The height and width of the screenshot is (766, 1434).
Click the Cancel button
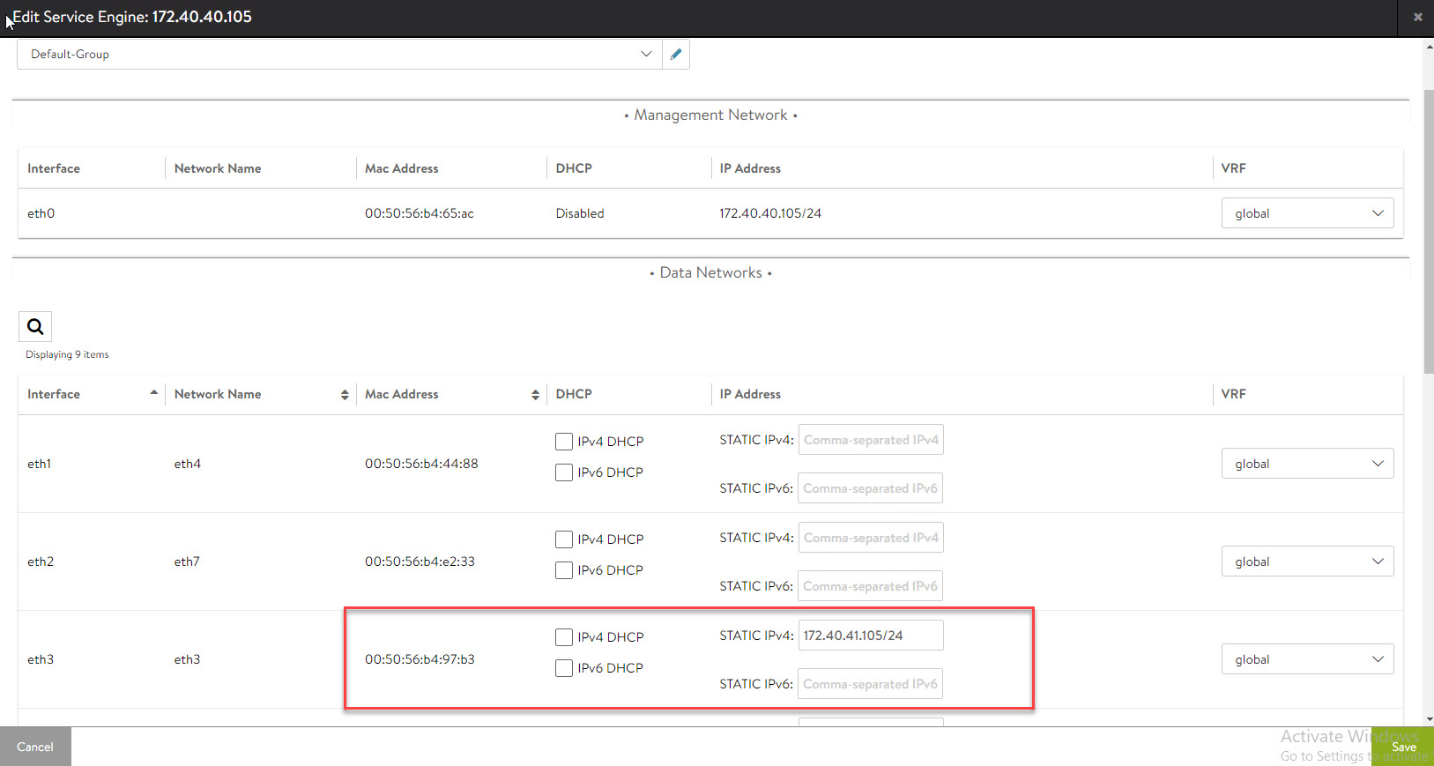(35, 747)
